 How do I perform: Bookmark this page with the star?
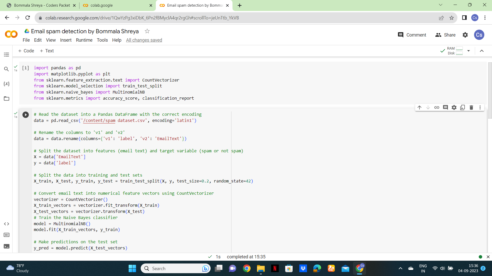(x=452, y=18)
